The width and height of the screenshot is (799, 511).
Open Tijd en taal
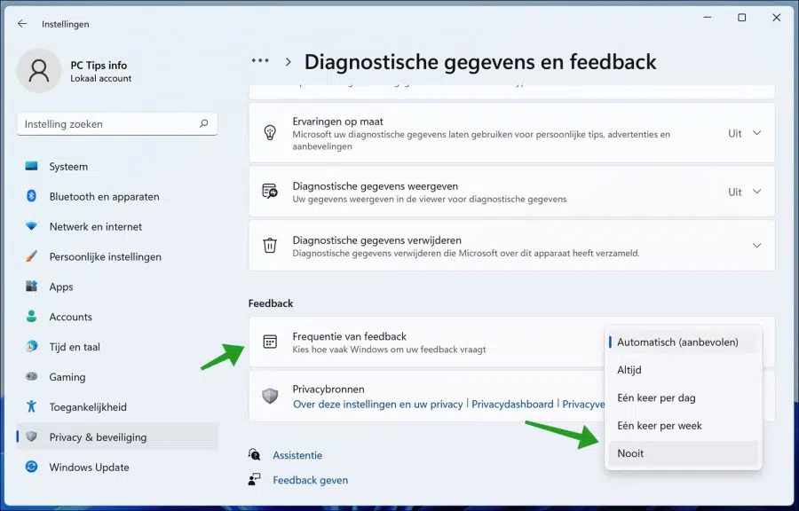tap(118, 347)
